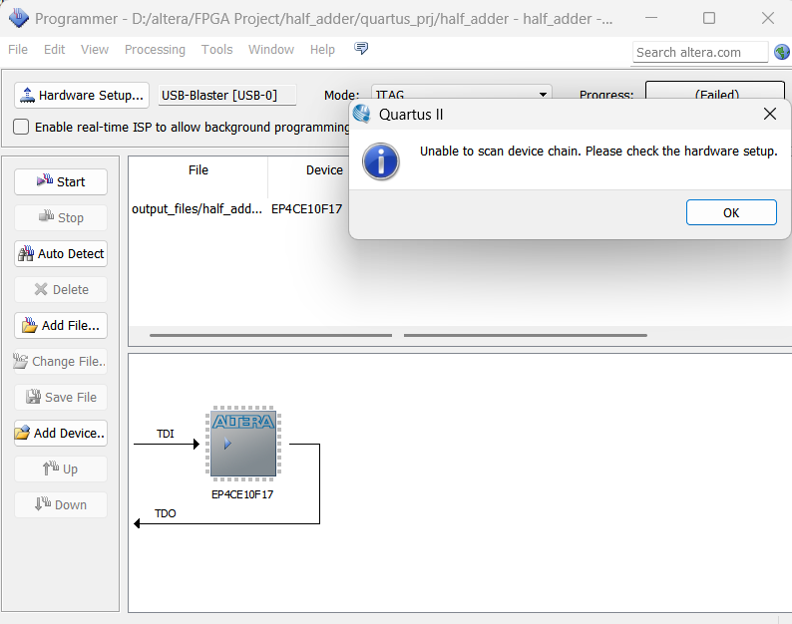This screenshot has width=792, height=624.
Task: Open the File menu
Action: point(18,50)
